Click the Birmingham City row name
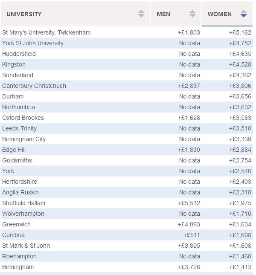 (x=24, y=139)
